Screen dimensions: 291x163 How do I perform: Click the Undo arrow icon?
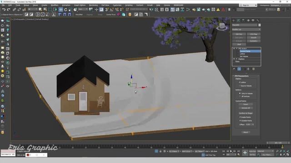coord(4,10)
